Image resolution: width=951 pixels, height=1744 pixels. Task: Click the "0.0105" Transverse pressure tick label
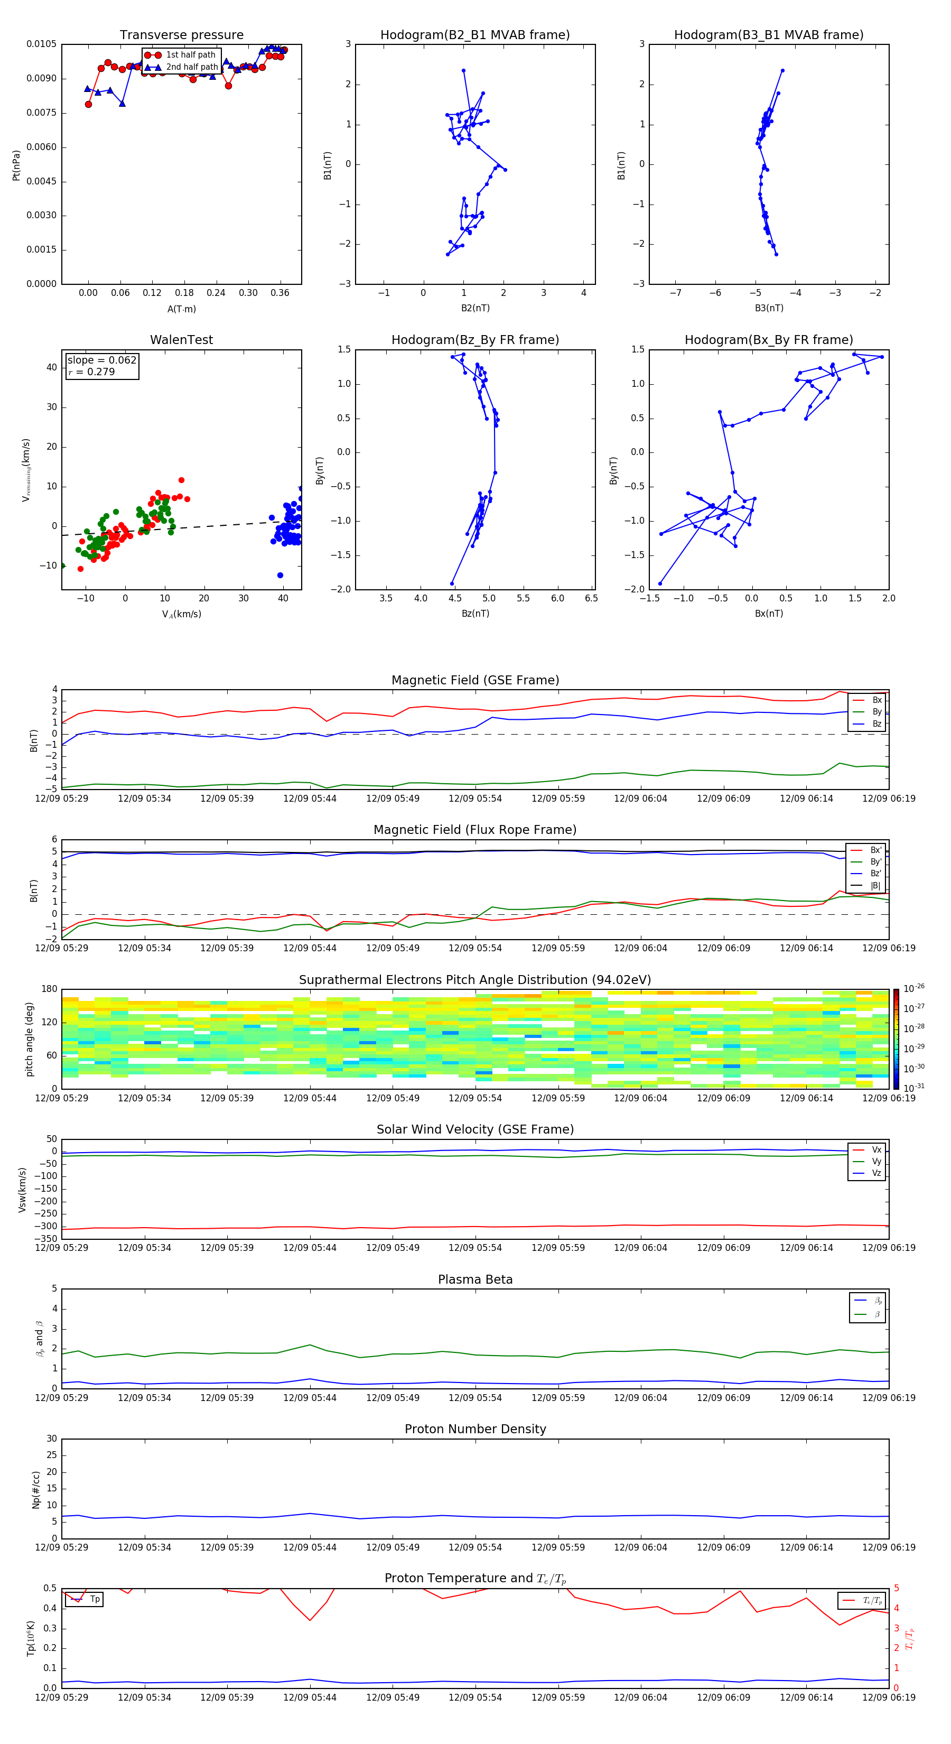click(x=41, y=44)
